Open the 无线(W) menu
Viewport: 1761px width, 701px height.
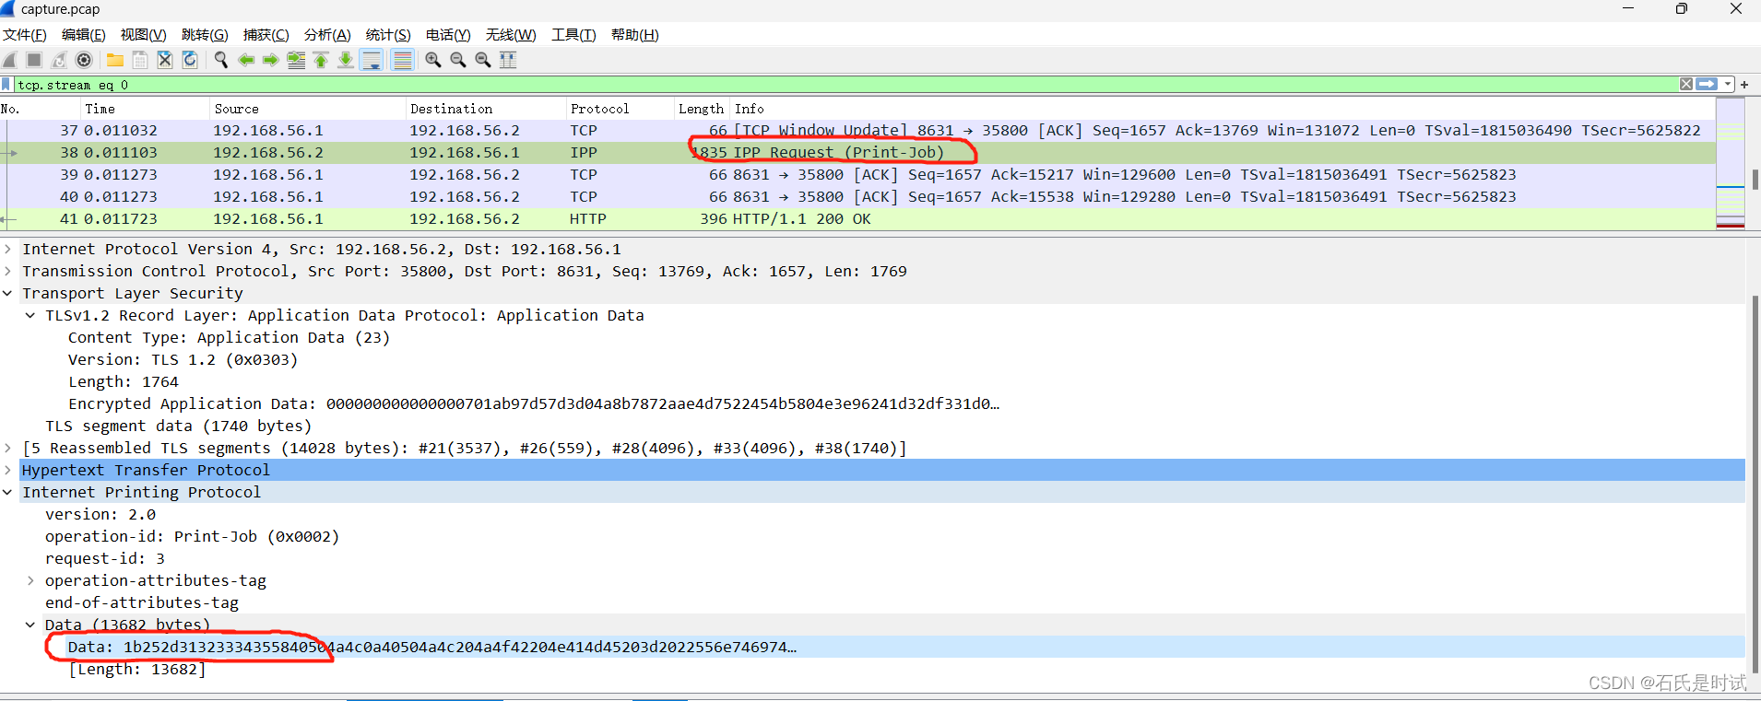coord(511,35)
